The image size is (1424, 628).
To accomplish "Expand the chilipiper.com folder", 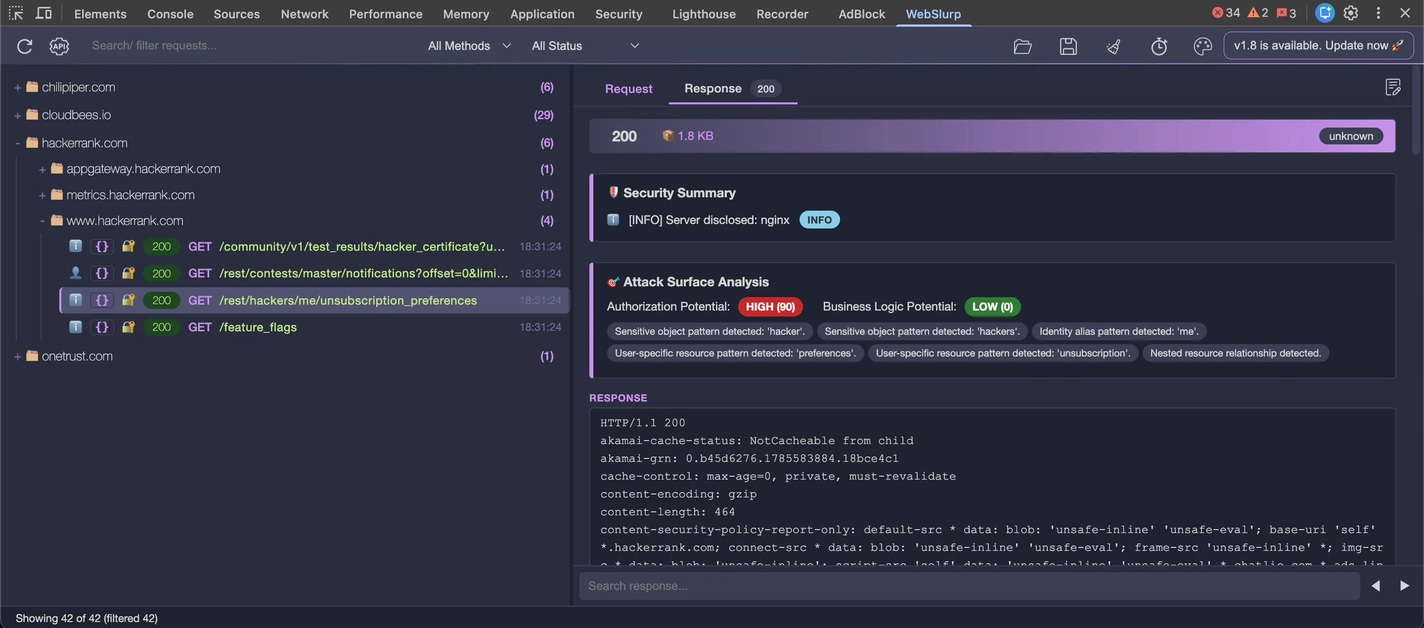I will tap(18, 88).
